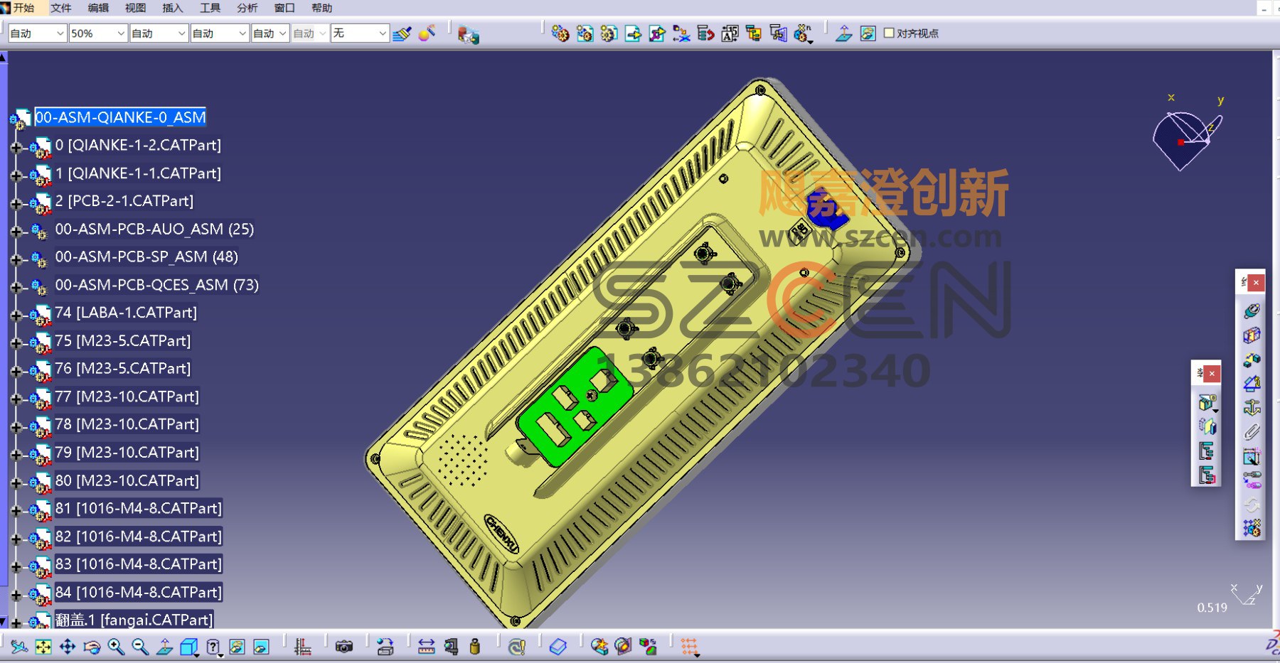Click the paperclip Fix Together icon
The height and width of the screenshot is (663, 1280).
1252,432
